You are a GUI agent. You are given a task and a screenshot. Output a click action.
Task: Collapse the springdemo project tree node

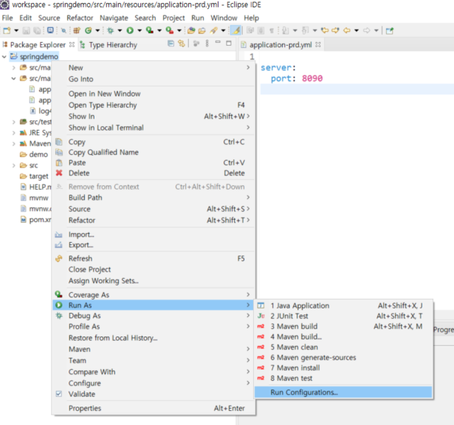click(x=4, y=57)
